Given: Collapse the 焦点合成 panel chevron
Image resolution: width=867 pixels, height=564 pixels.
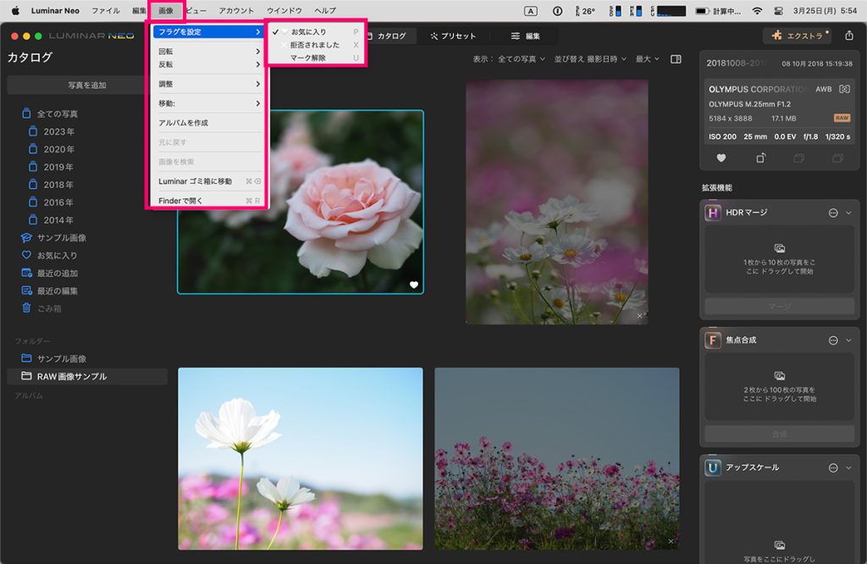Looking at the screenshot, I should pos(848,340).
